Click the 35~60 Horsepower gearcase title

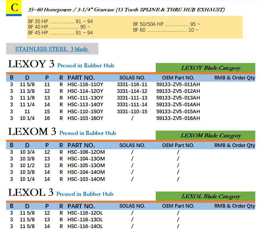coord(126,10)
